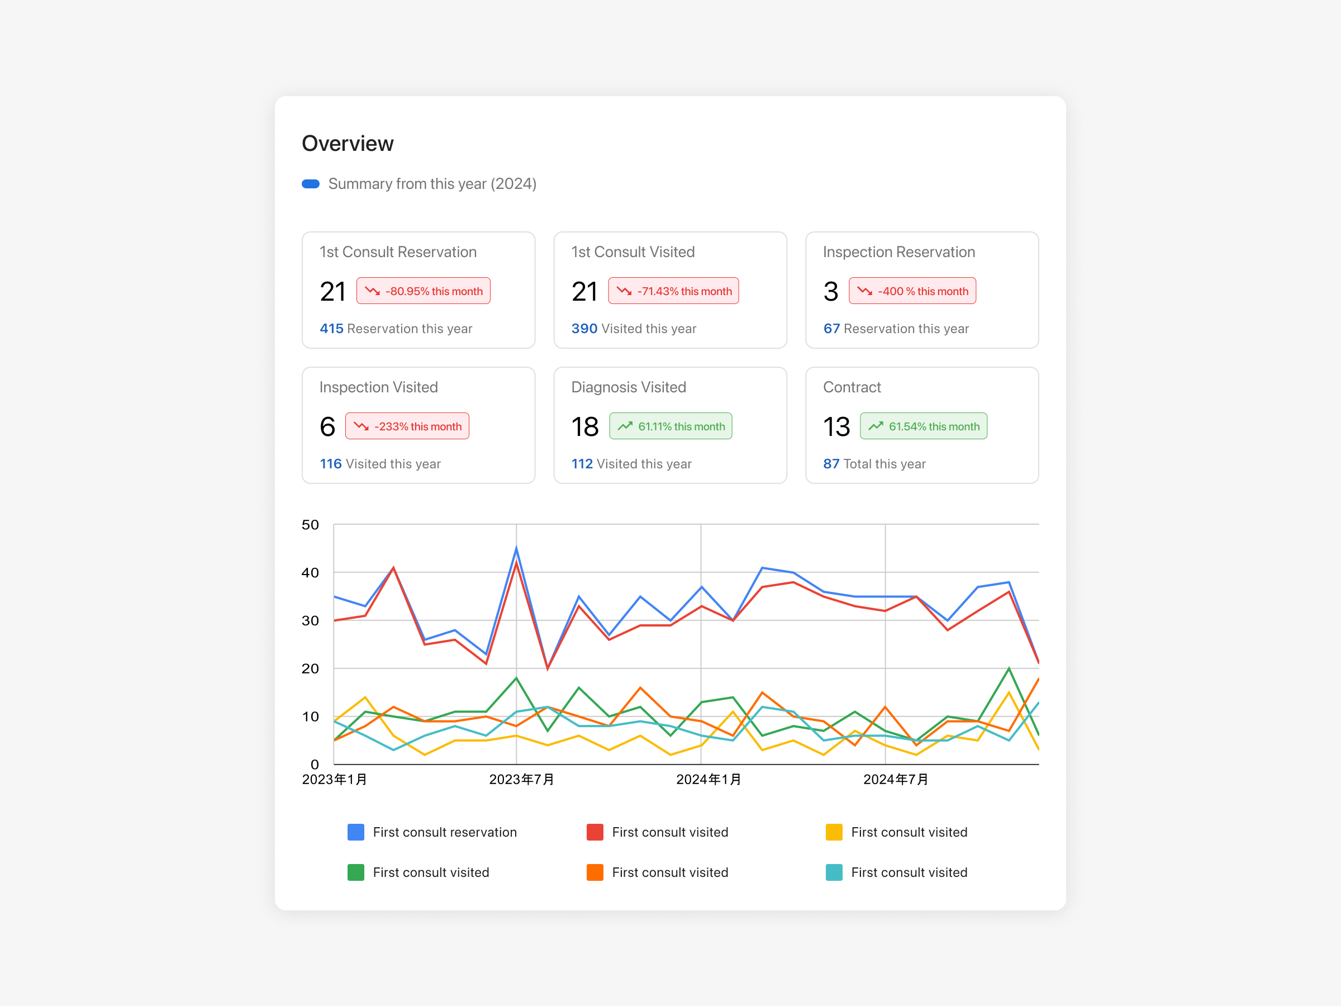Click the downtrend icon in -80.95% badge
This screenshot has width=1341, height=1006.
pos(372,291)
